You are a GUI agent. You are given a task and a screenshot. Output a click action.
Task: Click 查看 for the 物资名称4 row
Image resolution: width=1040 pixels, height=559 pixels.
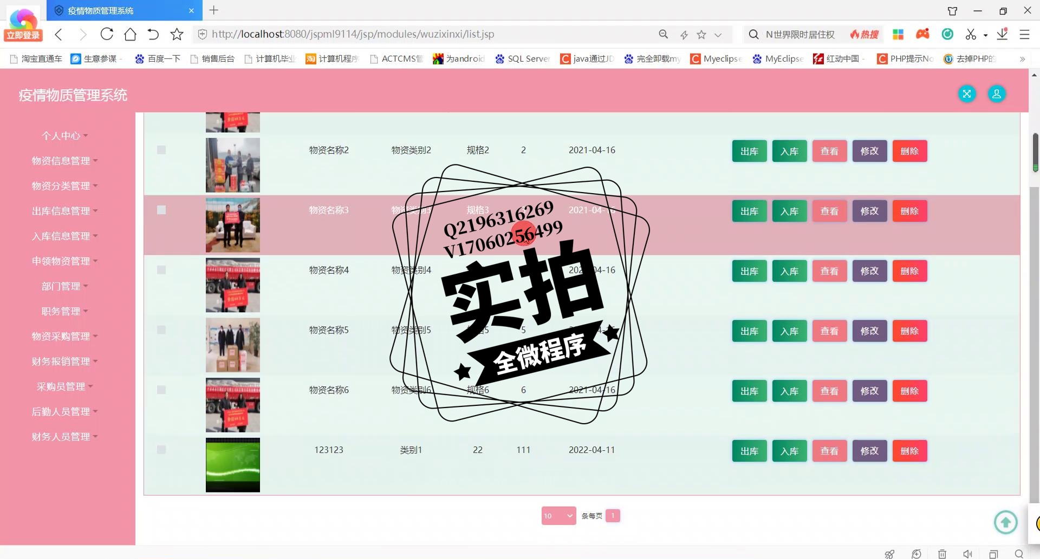pos(829,271)
